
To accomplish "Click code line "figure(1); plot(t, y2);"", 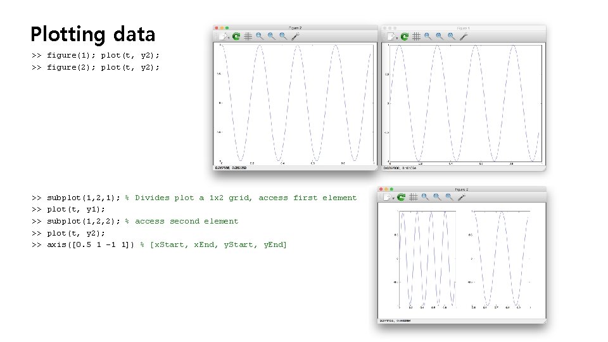I will (x=103, y=55).
